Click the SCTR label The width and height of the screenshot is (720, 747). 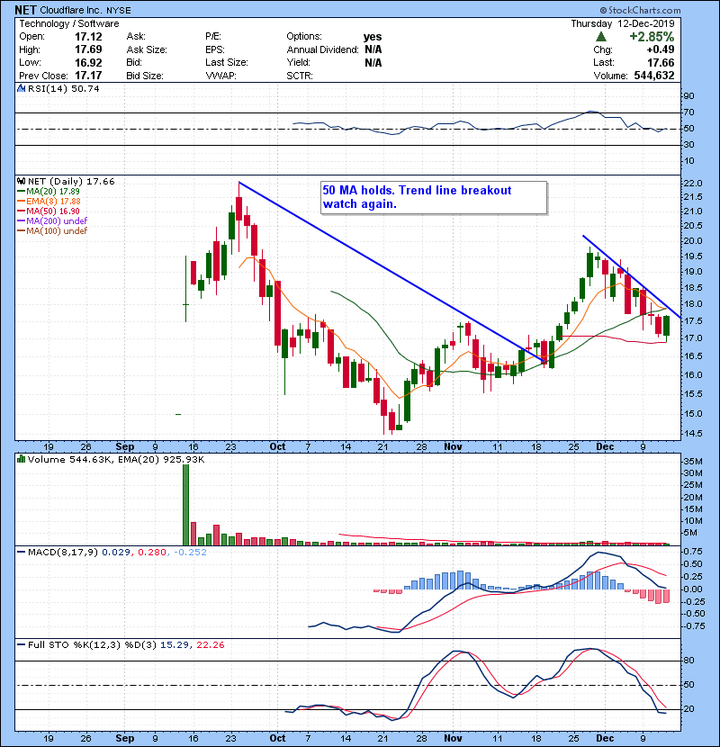click(300, 76)
